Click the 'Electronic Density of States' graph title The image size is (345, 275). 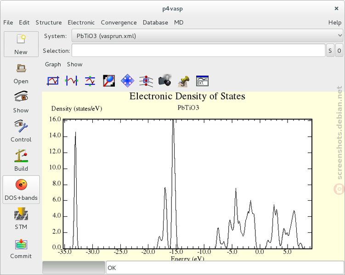click(x=187, y=96)
